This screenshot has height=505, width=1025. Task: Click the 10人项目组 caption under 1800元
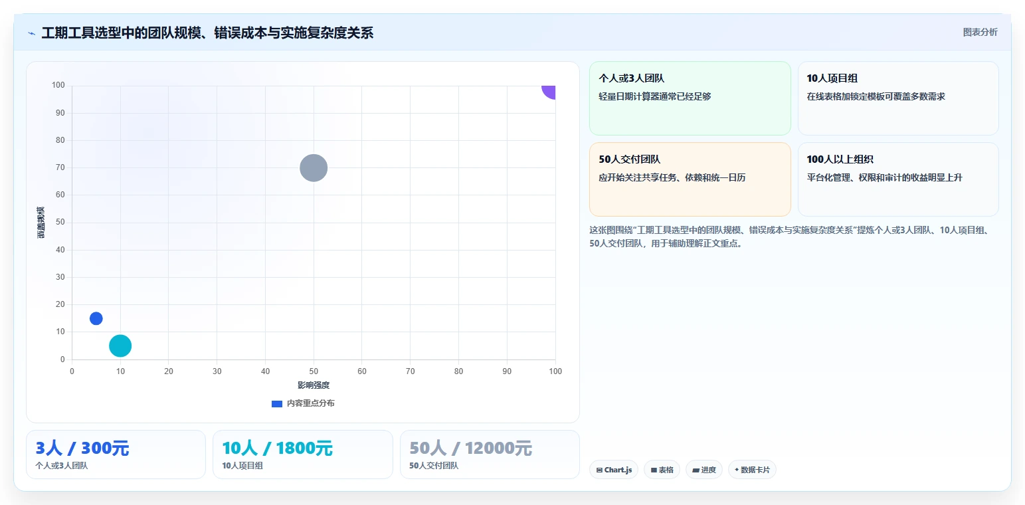pyautogui.click(x=242, y=466)
